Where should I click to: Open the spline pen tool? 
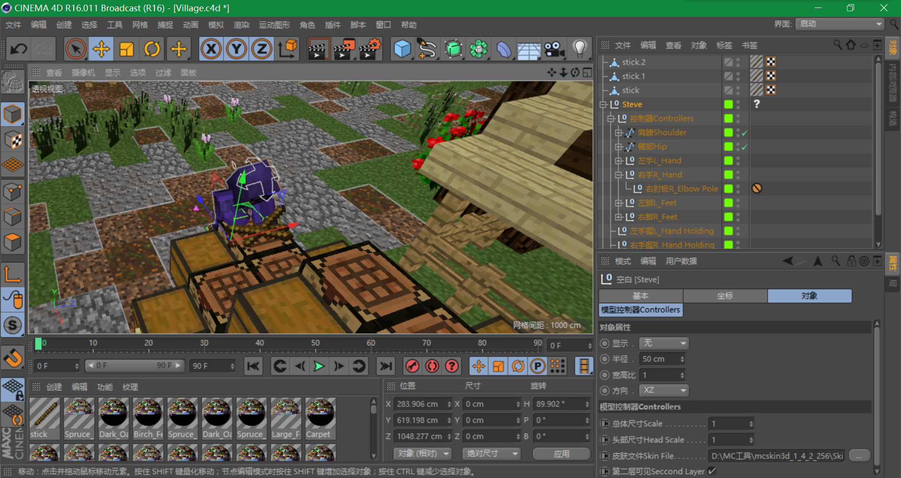point(428,49)
